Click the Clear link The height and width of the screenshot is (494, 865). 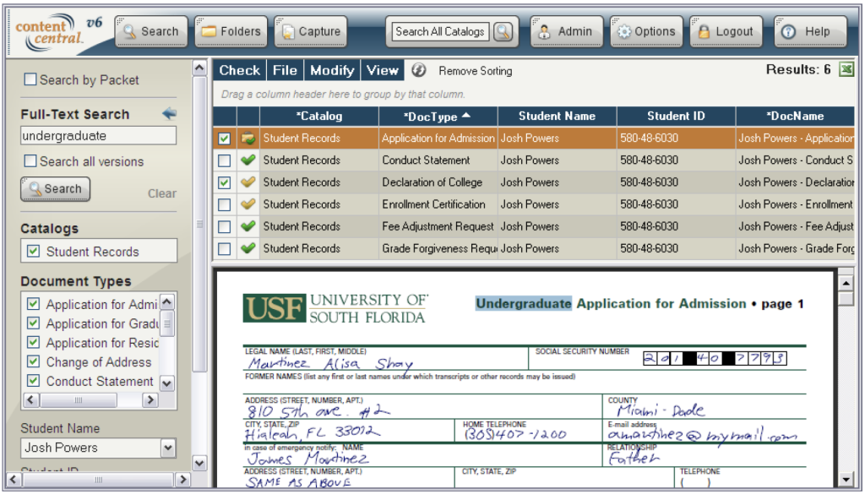pos(162,193)
